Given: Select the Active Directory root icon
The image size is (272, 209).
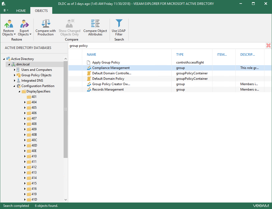Looking at the screenshot, I should [8, 59].
